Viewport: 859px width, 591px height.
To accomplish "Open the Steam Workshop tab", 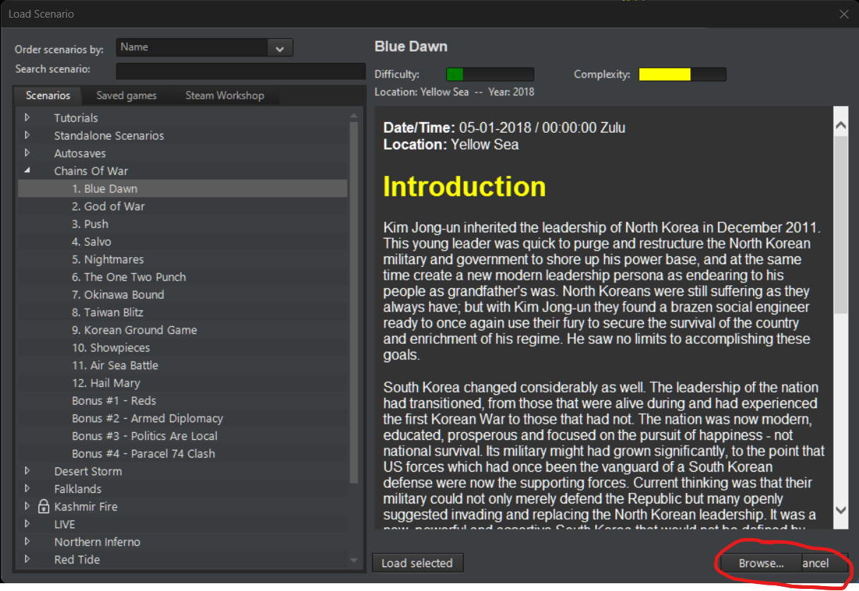I will (224, 95).
